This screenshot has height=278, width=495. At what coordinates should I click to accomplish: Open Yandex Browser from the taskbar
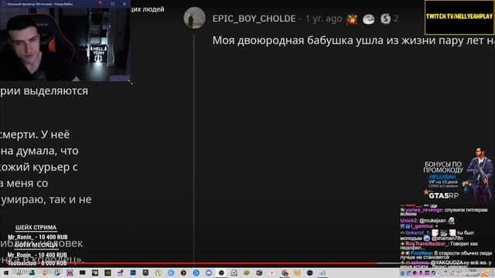(271, 273)
